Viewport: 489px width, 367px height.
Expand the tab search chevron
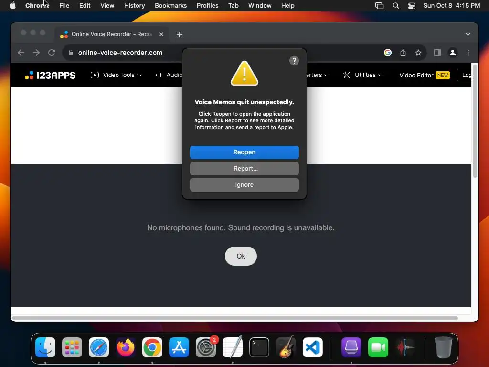pyautogui.click(x=468, y=34)
